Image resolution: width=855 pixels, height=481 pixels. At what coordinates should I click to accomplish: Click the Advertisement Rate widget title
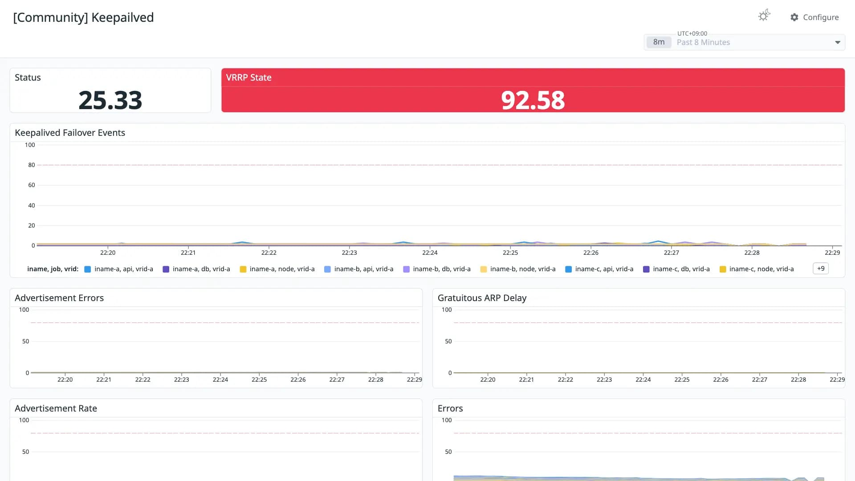[56, 408]
